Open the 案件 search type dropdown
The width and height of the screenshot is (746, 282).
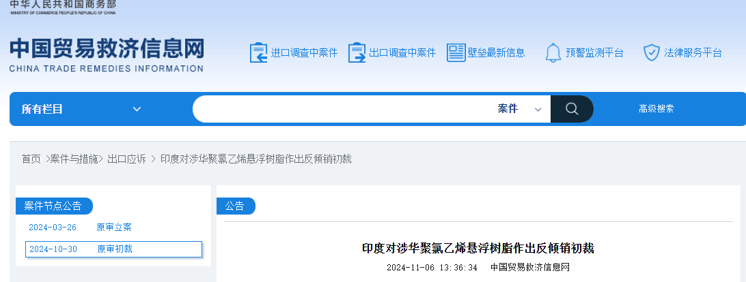tap(519, 109)
